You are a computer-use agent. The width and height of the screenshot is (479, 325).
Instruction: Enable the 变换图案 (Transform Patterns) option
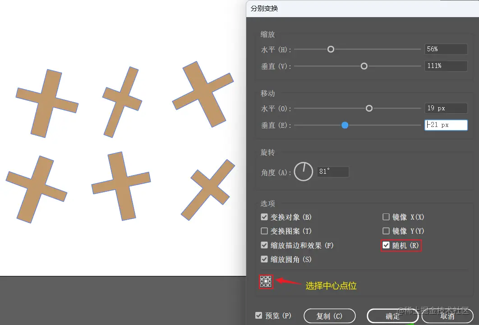click(x=264, y=231)
